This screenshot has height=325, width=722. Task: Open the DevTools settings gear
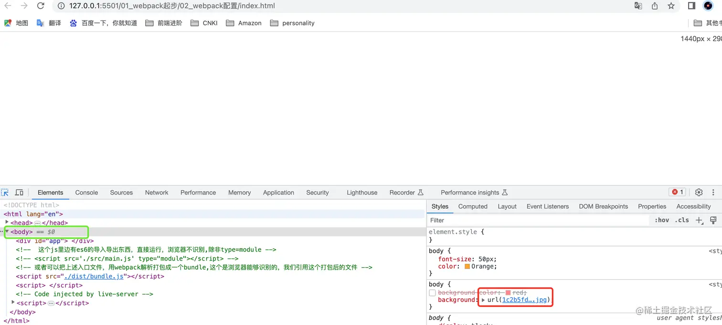click(x=699, y=192)
